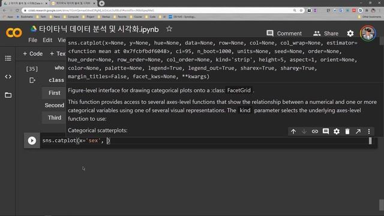This screenshot has width=384, height=216.
Task: Click the cell [35] output toggle icon
Action: click(32, 80)
